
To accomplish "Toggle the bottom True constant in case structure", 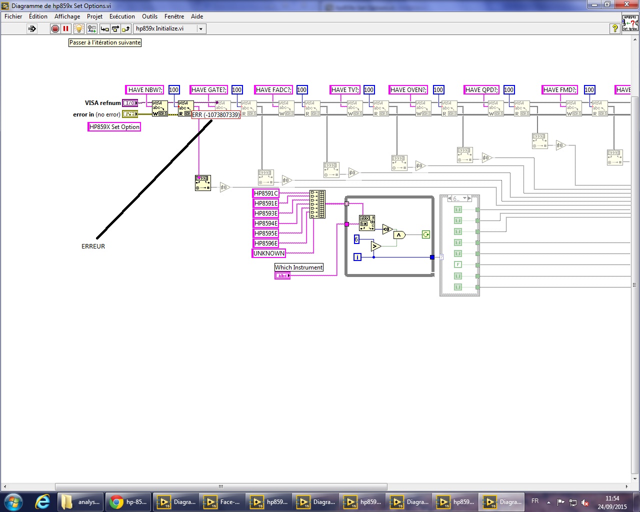I will coord(457,287).
